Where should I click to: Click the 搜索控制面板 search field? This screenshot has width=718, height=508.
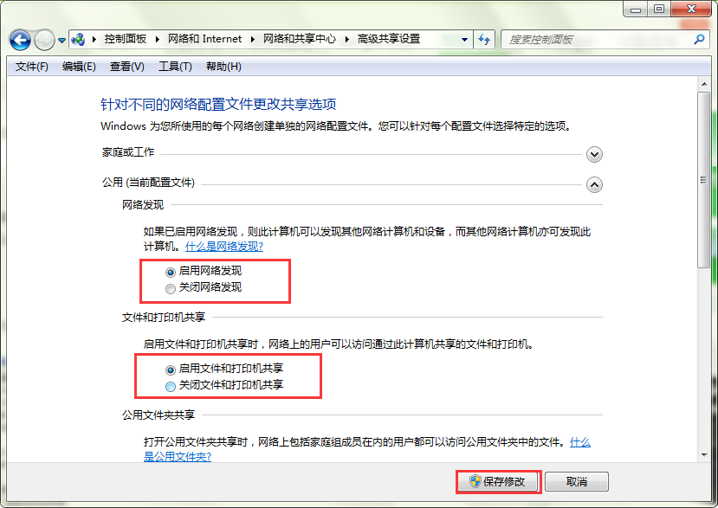598,40
